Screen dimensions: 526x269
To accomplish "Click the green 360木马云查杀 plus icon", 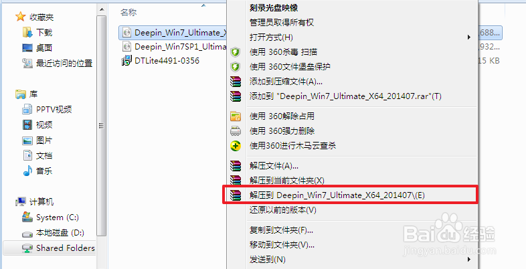I will [x=236, y=146].
